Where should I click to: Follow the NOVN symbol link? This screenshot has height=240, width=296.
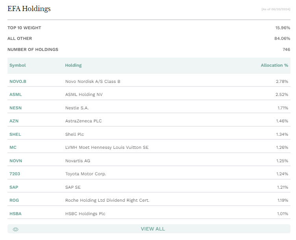coord(16,161)
